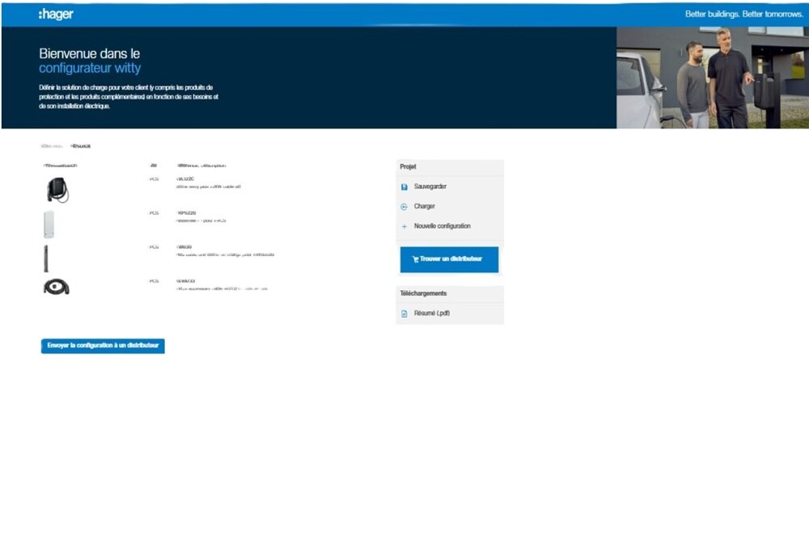This screenshot has height=539, width=809.
Task: Click the 'configurateur witty' heading text
Action: [x=90, y=68]
